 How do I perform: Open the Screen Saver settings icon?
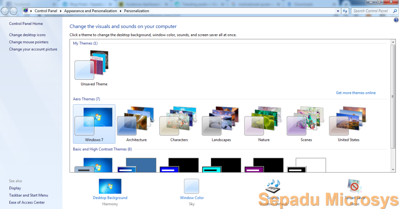[355, 186]
